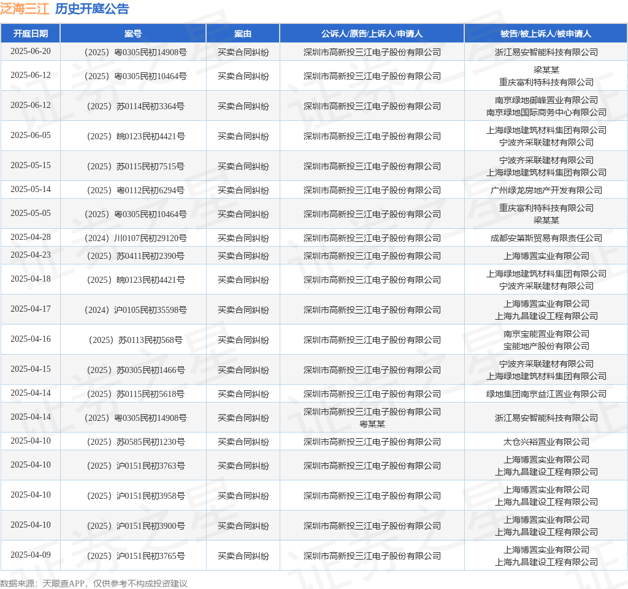Click defendant 南京绿地国际商务中心有限公司
This screenshot has height=589, width=628.
pos(546,112)
